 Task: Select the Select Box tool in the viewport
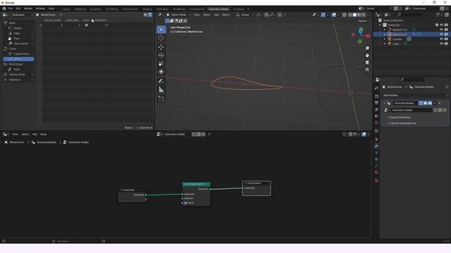[x=161, y=30]
